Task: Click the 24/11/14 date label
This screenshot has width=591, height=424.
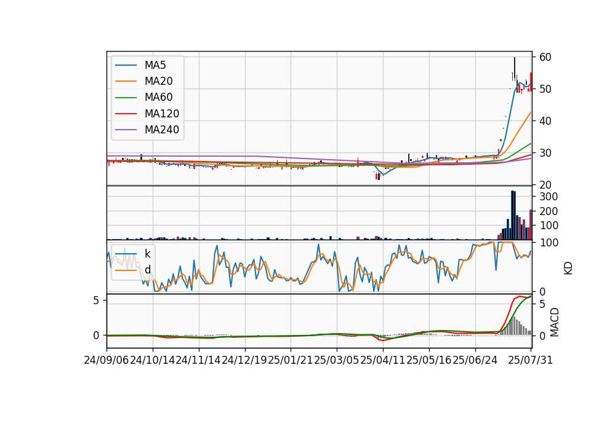Action: [199, 361]
